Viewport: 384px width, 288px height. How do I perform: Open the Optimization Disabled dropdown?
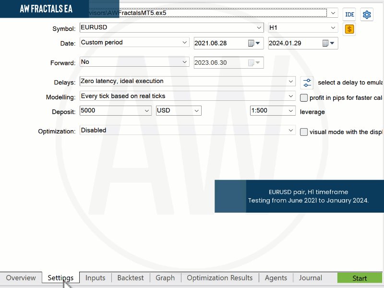tap(291, 130)
